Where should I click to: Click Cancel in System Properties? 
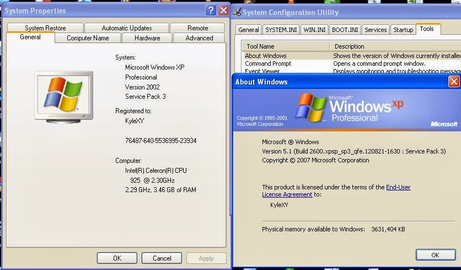[162, 258]
